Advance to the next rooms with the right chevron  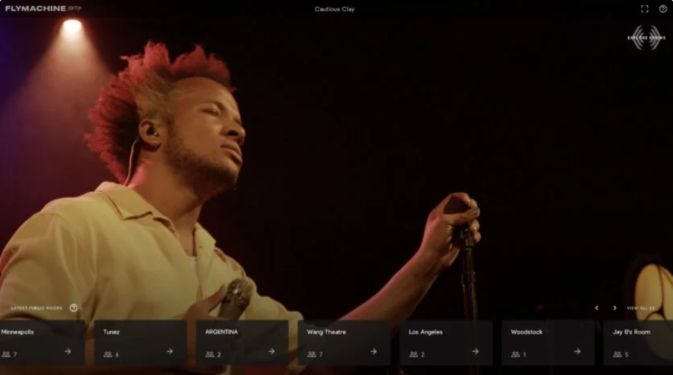click(x=614, y=308)
